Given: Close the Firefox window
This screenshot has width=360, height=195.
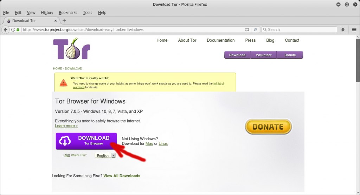Looking at the screenshot, I should pyautogui.click(x=355, y=4).
